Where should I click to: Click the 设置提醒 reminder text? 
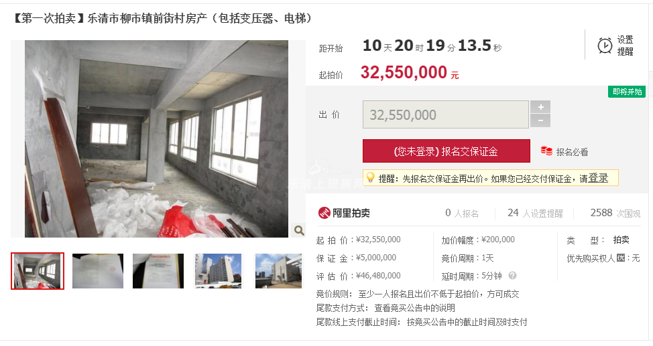coord(625,46)
